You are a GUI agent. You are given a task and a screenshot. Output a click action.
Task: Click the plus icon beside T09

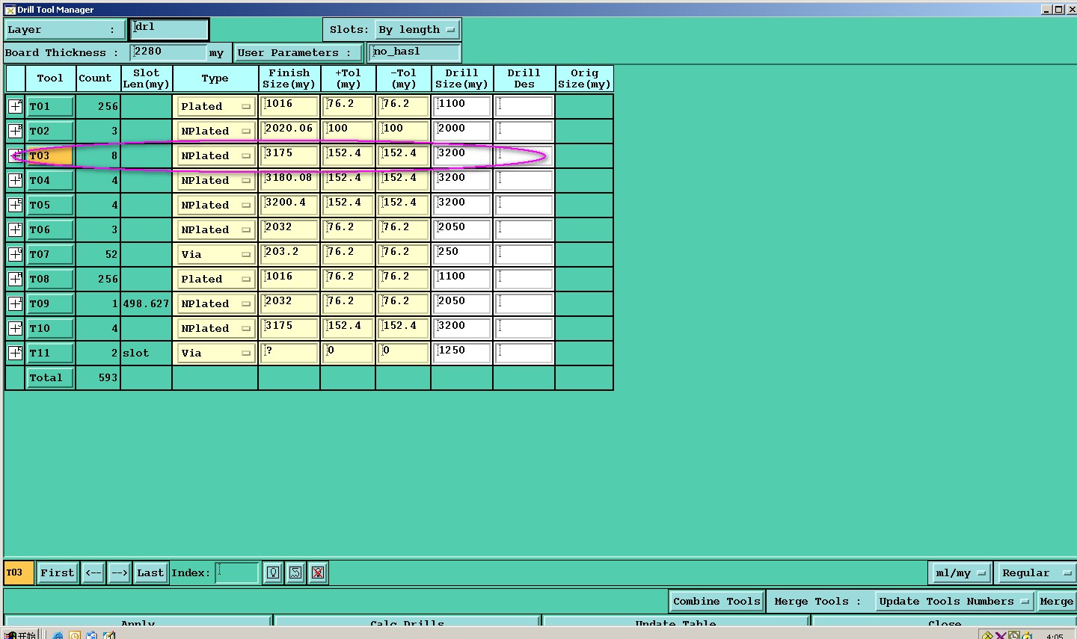click(x=15, y=303)
